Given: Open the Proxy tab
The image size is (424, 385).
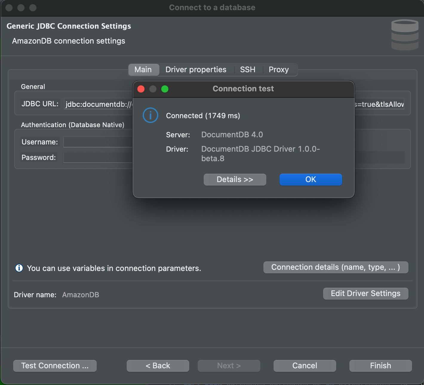Looking at the screenshot, I should [x=279, y=70].
